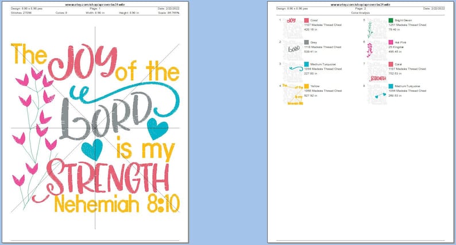Click the 'Design: 8.96 x 8.96 pes' text on page 1
The image size is (456, 245).
click(27, 9)
